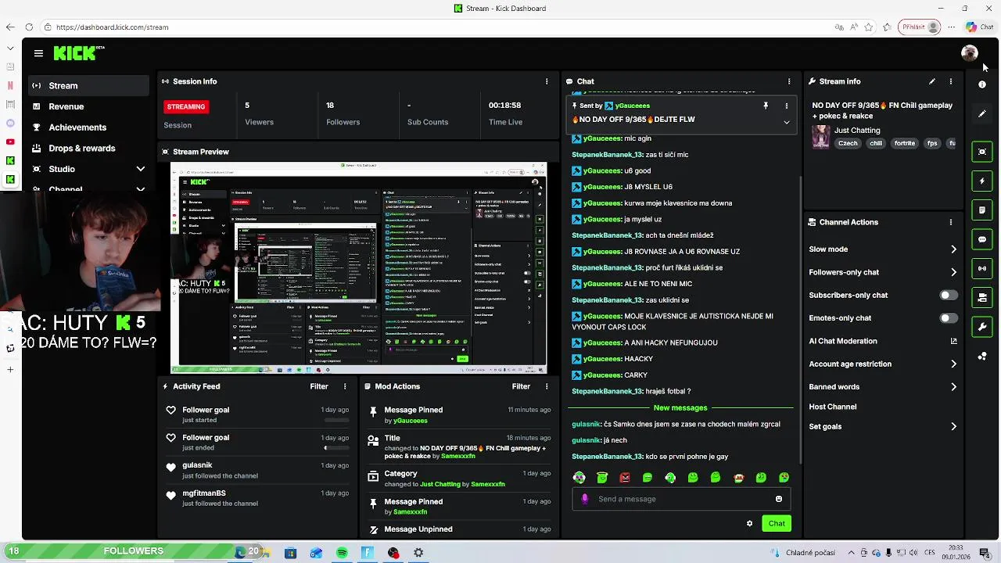Open Stream info panel three-dot menu
The width and height of the screenshot is (1001, 563).
click(951, 81)
